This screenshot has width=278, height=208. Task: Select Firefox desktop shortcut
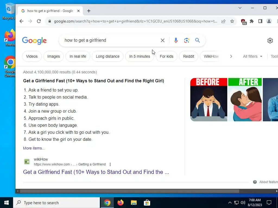point(10,38)
